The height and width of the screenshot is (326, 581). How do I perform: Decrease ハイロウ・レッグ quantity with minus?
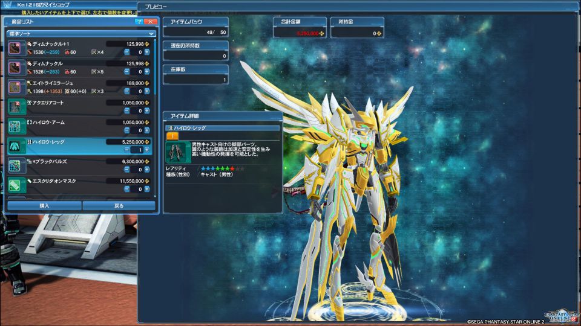127,150
